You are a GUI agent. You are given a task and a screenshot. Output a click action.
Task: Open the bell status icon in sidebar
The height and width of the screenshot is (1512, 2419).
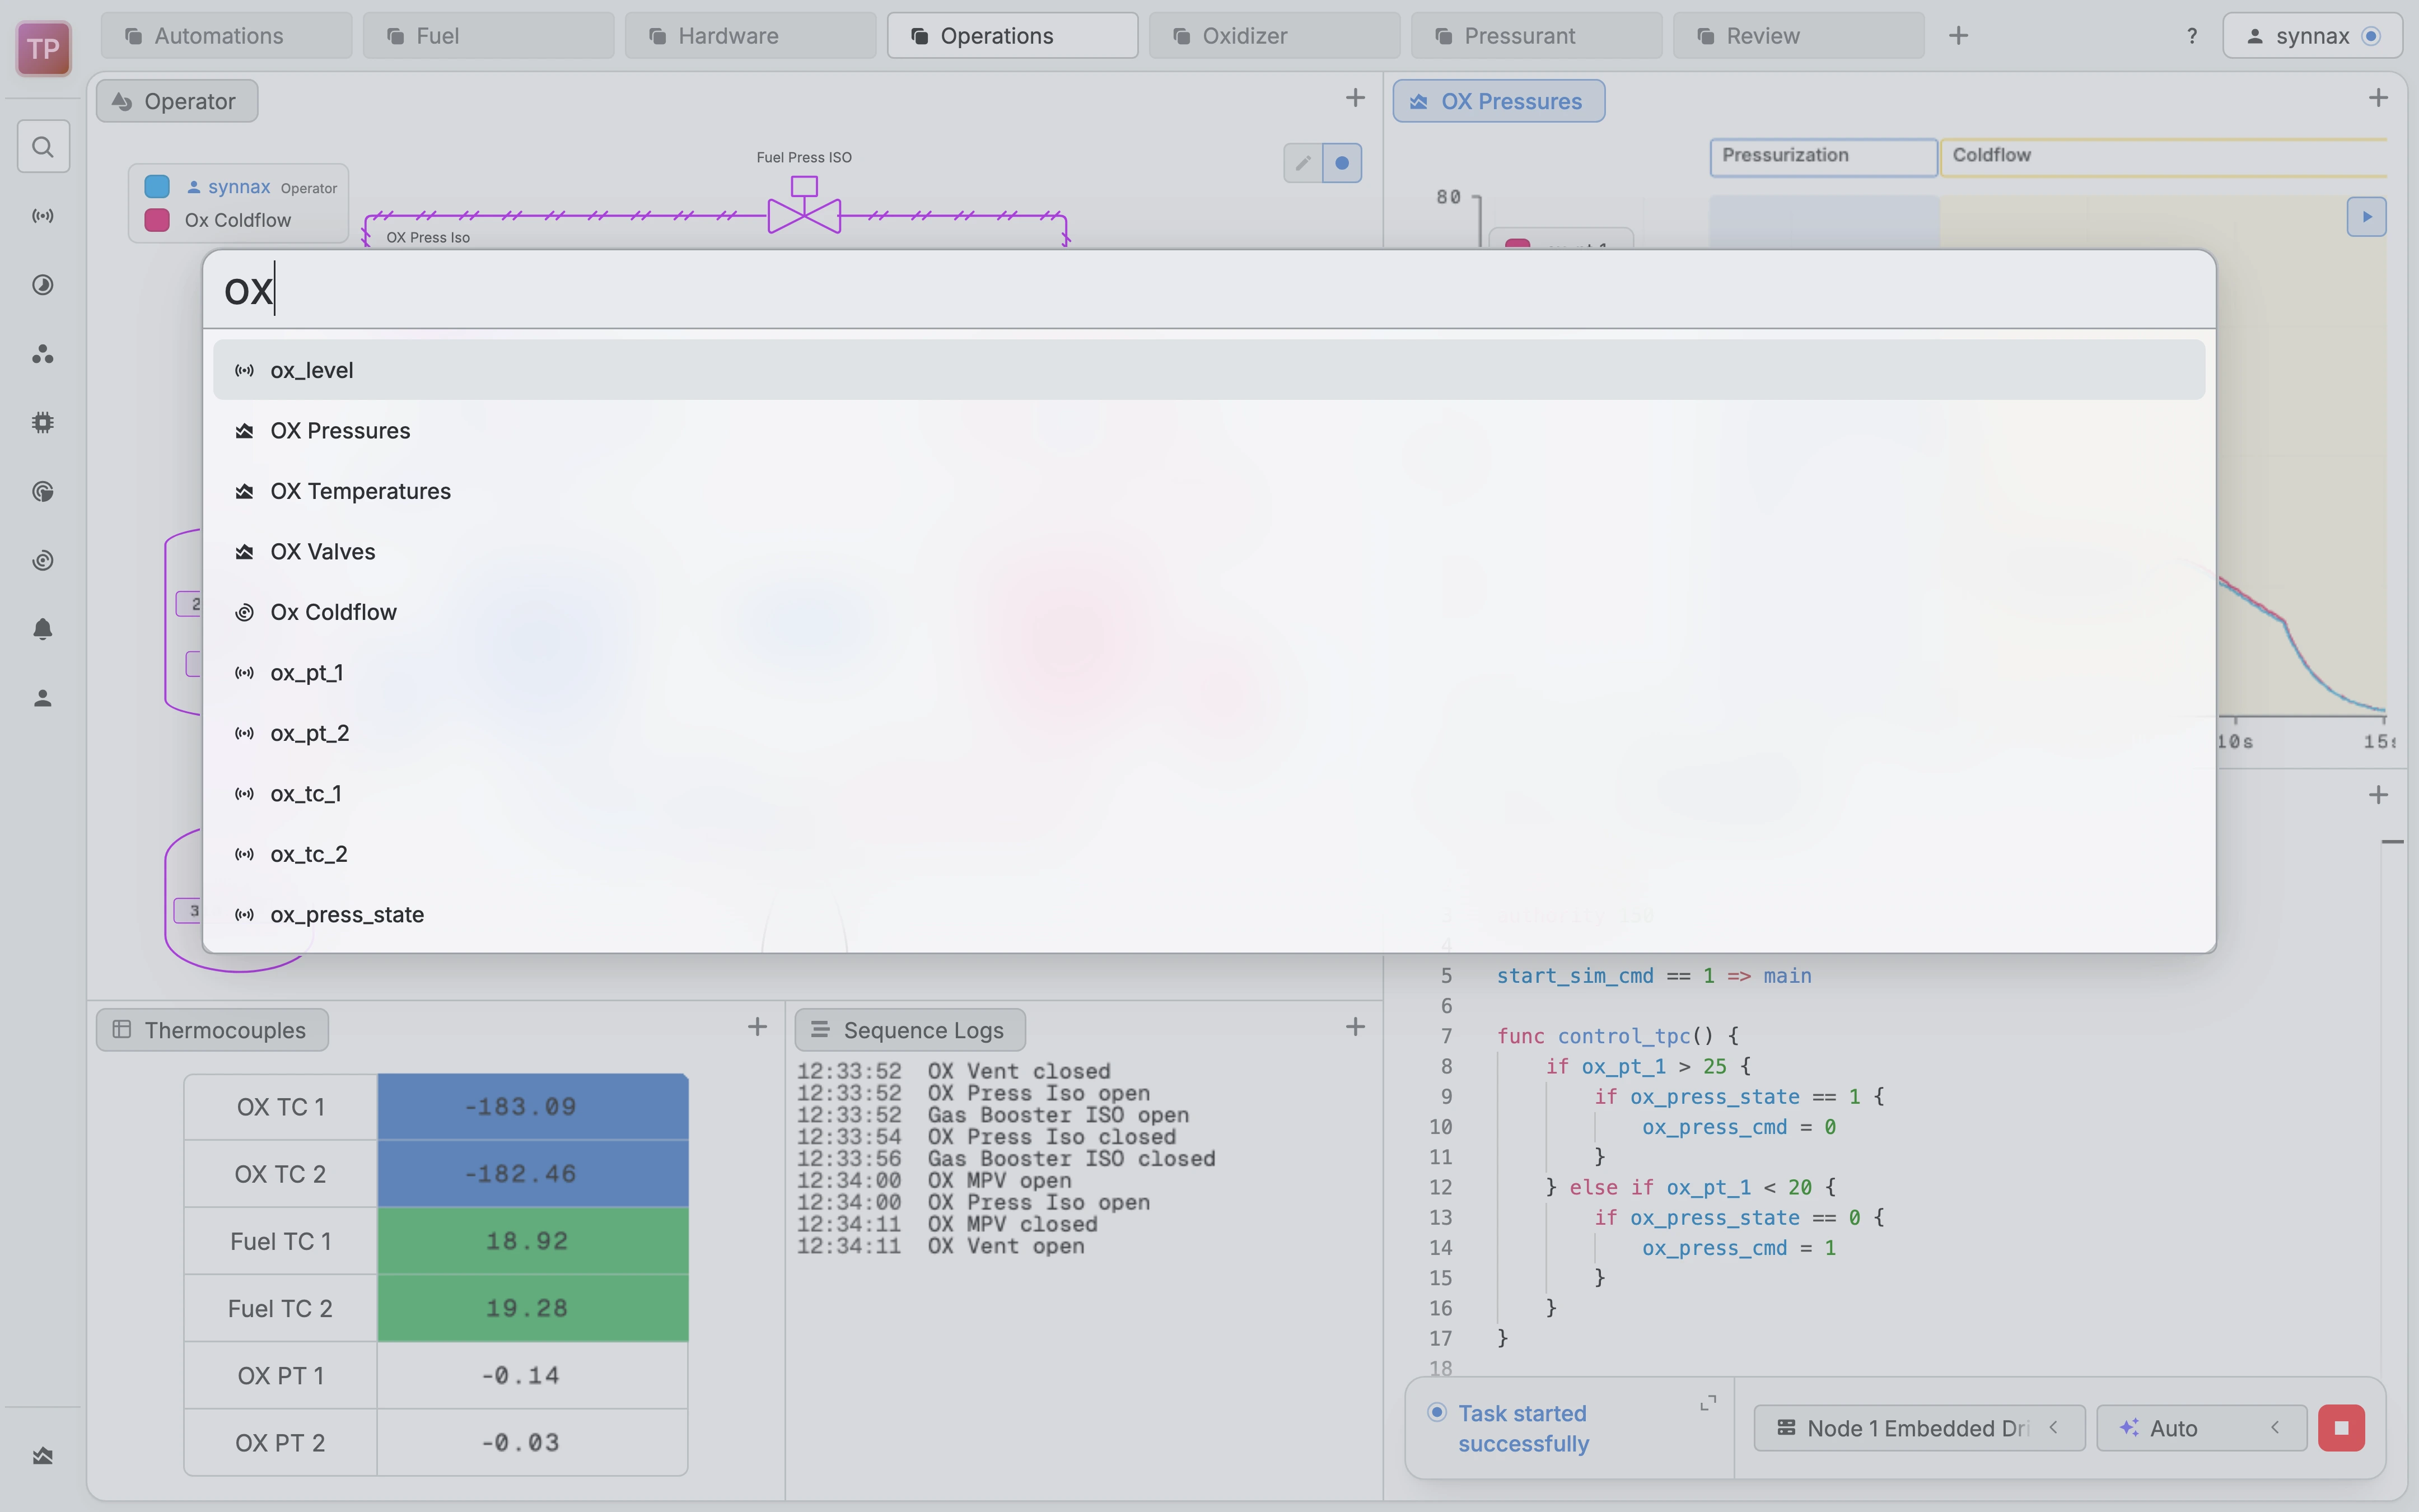(x=43, y=629)
